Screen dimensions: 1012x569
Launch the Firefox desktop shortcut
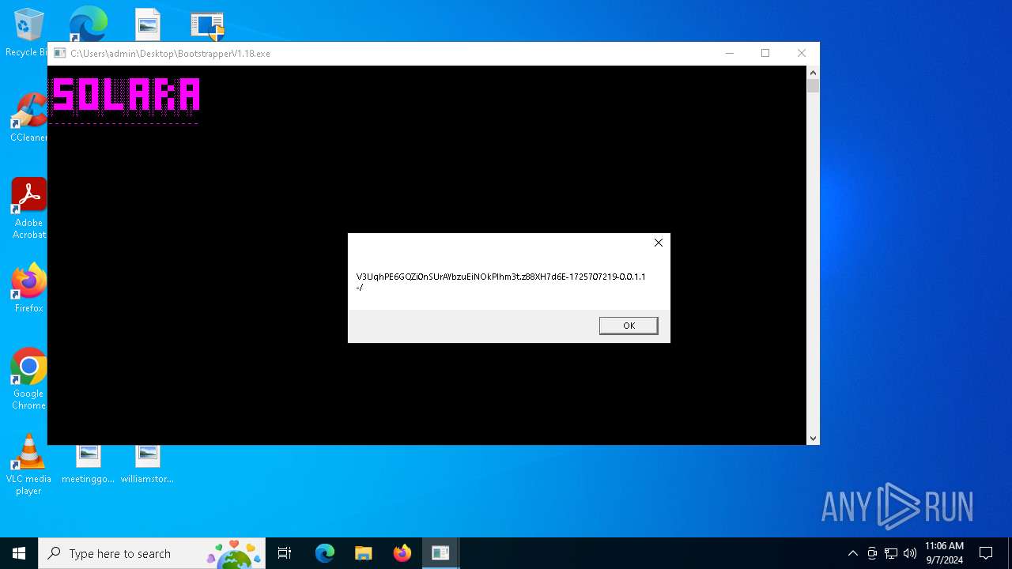coord(28,288)
